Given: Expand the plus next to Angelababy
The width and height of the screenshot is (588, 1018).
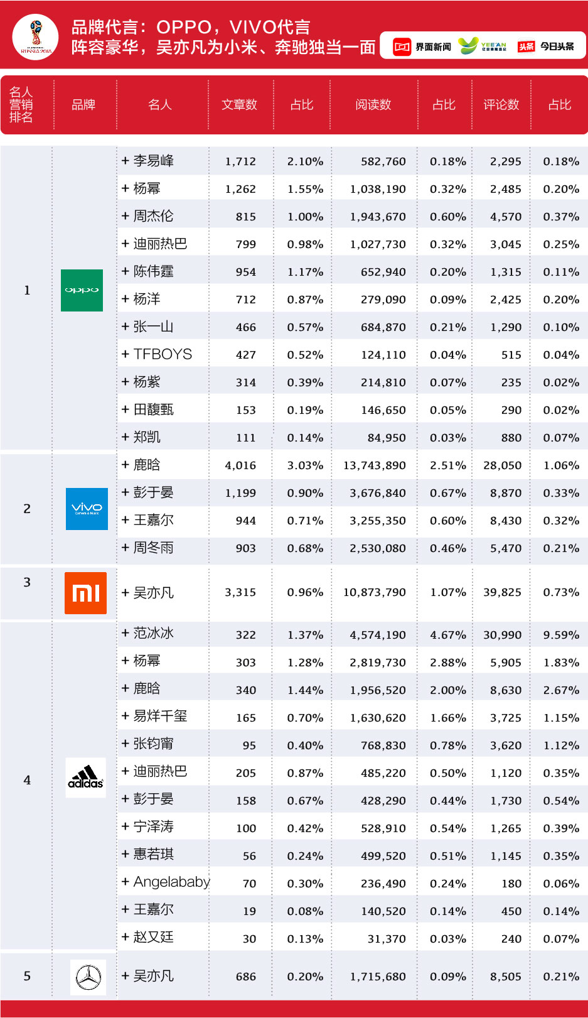Looking at the screenshot, I should pyautogui.click(x=126, y=882).
